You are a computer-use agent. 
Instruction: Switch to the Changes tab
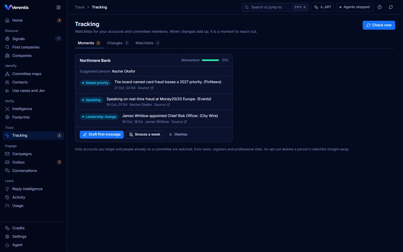tap(118, 43)
